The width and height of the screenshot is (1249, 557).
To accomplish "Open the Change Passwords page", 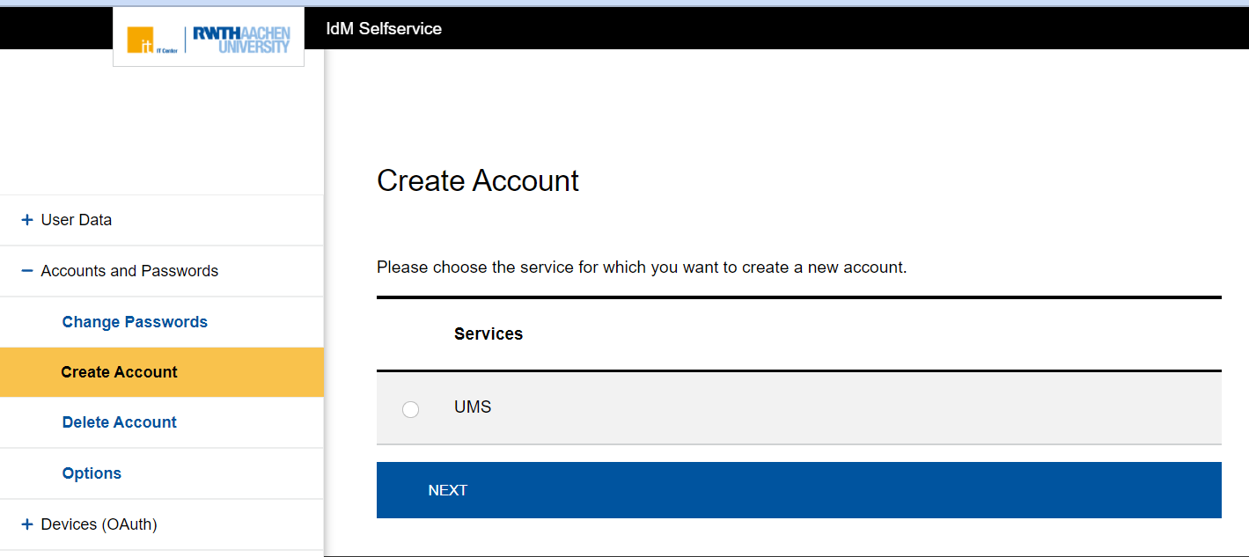I will 135,322.
